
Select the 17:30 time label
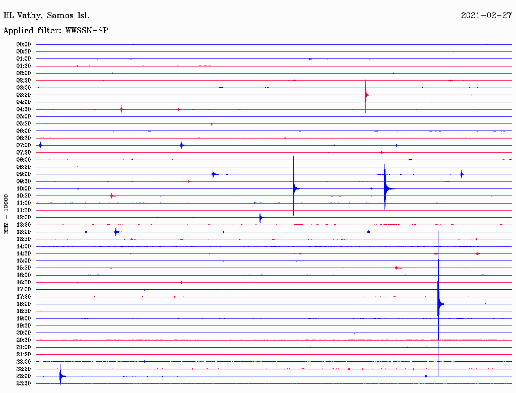click(23, 297)
